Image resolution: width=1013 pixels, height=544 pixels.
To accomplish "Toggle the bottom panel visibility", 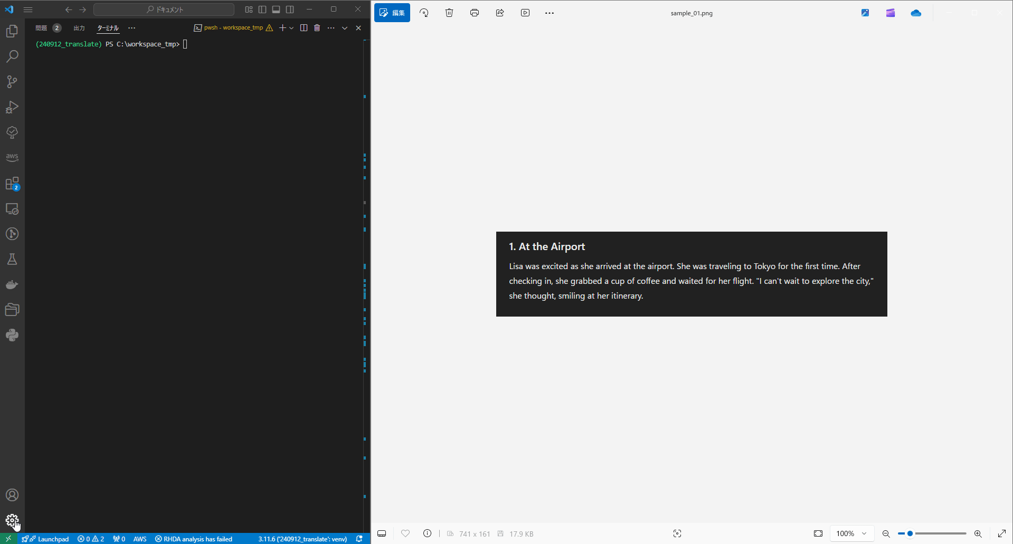I will (x=276, y=9).
